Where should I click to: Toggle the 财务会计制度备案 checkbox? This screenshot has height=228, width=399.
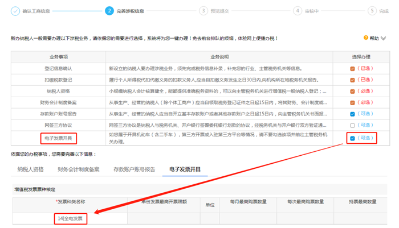(x=353, y=103)
